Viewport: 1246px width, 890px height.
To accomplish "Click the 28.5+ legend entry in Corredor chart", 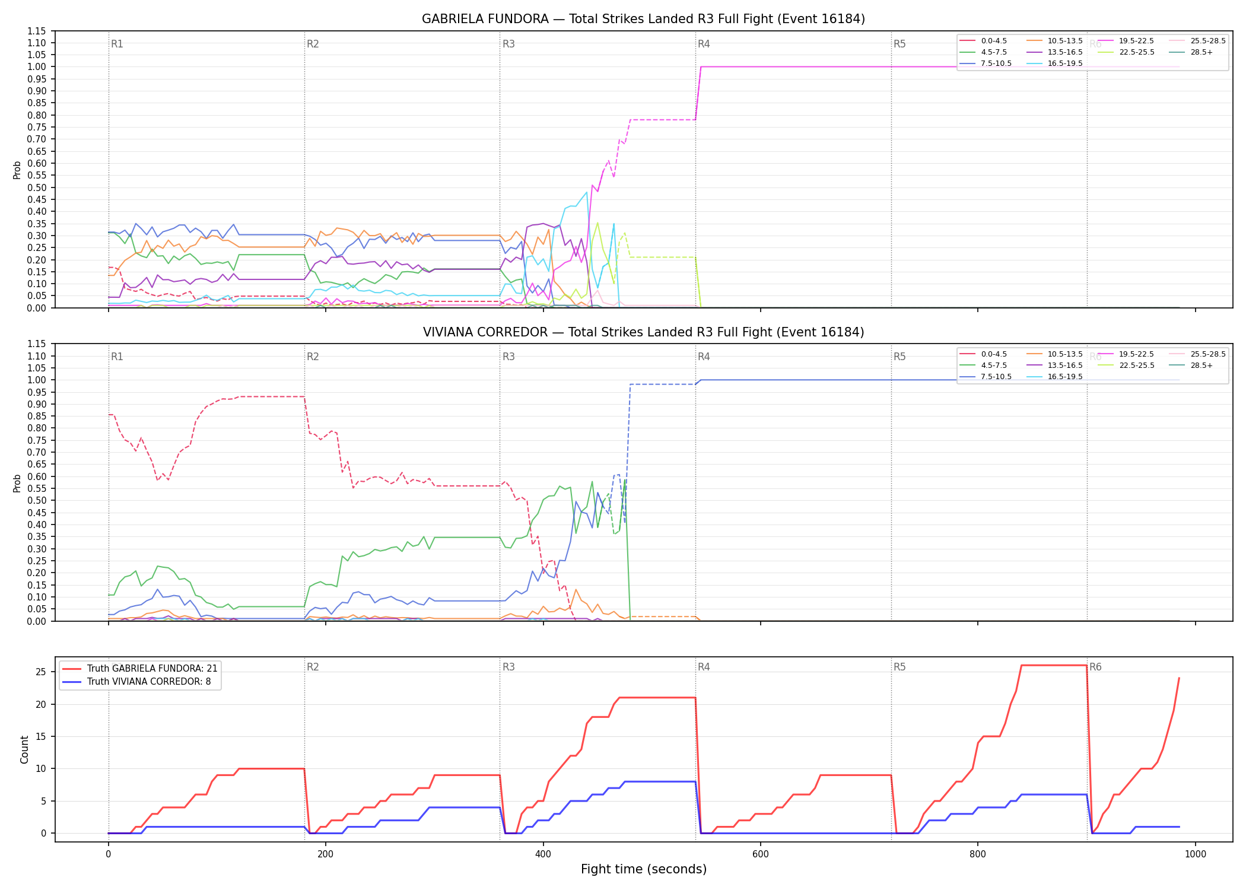I will pyautogui.click(x=1191, y=365).
